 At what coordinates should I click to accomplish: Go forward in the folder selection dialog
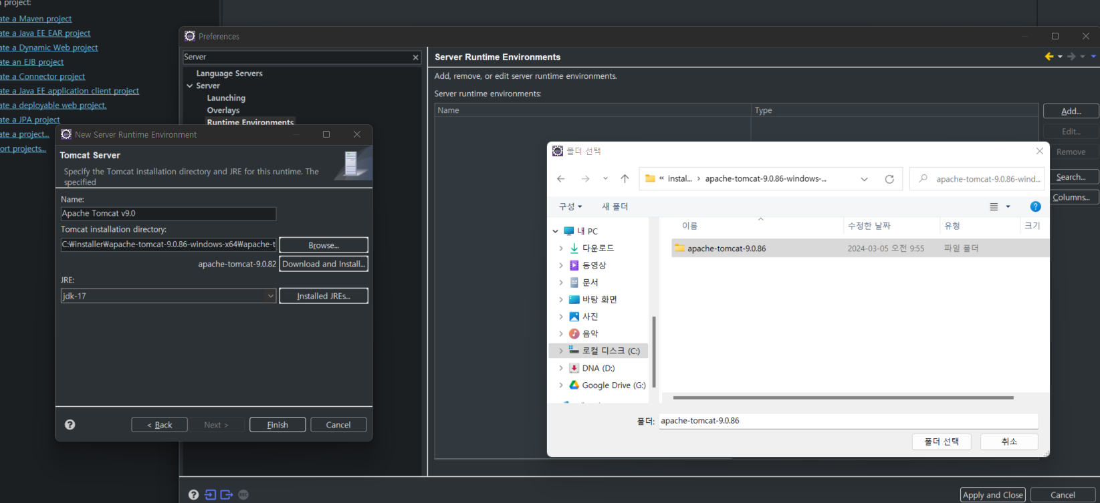point(585,179)
